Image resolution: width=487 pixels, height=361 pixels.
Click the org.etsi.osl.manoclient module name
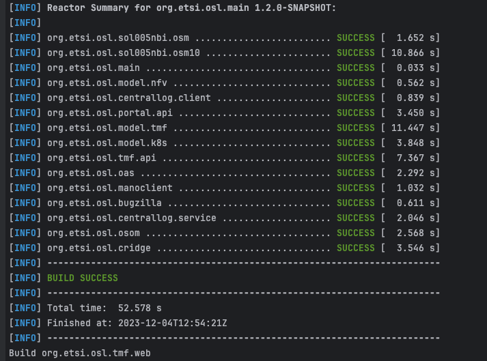[110, 188]
